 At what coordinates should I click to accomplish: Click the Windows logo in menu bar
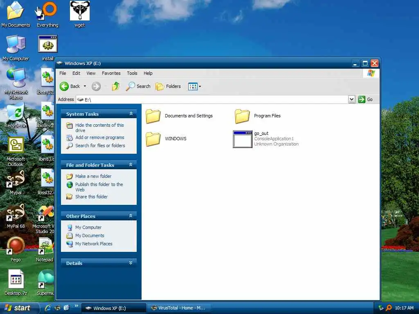point(371,73)
